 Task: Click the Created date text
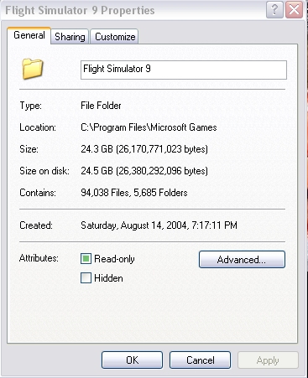pyautogui.click(x=159, y=225)
